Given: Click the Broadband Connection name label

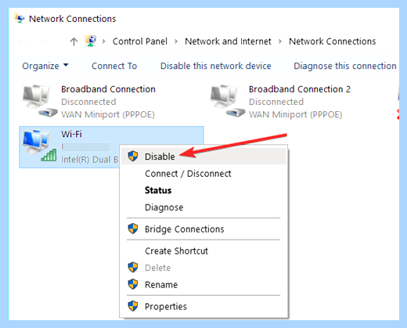Looking at the screenshot, I should [x=108, y=89].
